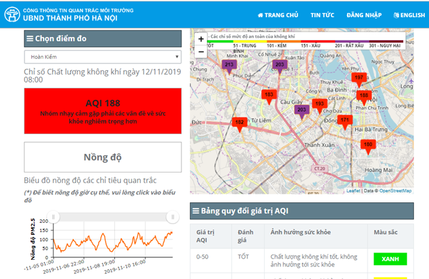429x279 pixels.
Task: Click the 171 AQI station marker
Action: [x=345, y=120]
